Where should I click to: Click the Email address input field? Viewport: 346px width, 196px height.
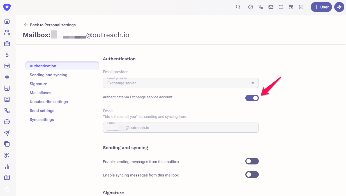(181, 128)
